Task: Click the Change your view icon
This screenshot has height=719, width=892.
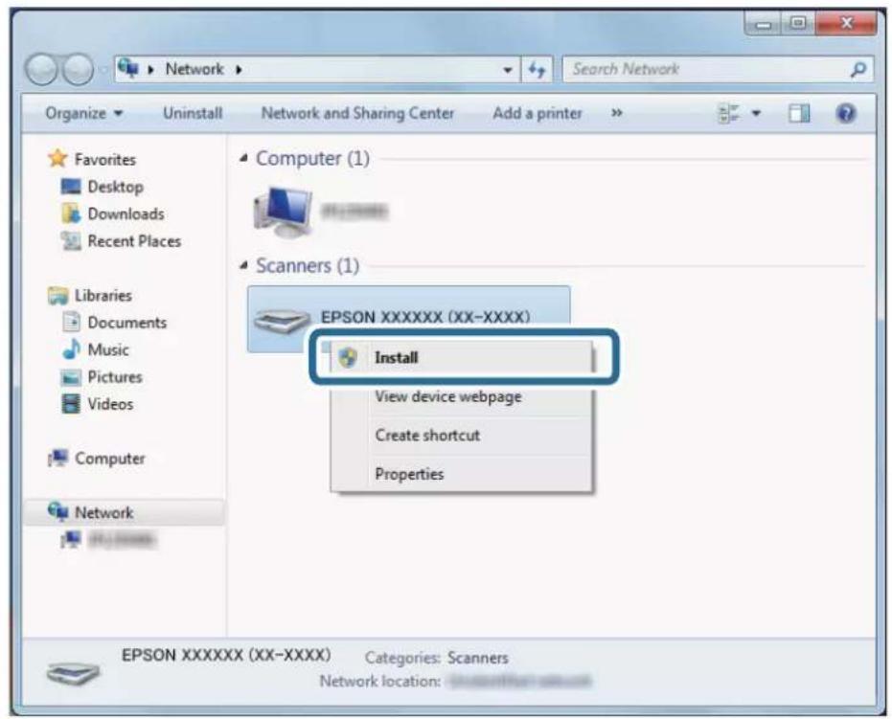Action: click(x=729, y=113)
